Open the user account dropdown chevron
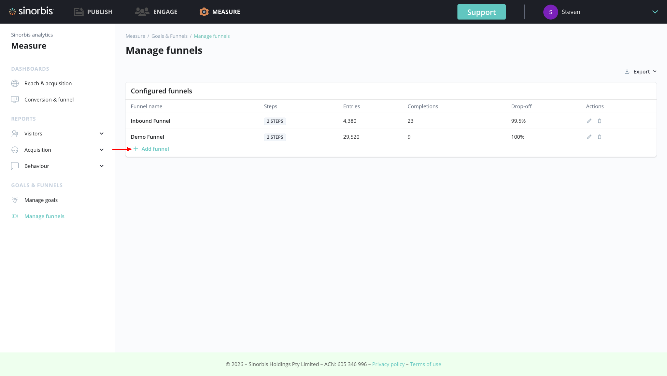 (655, 12)
